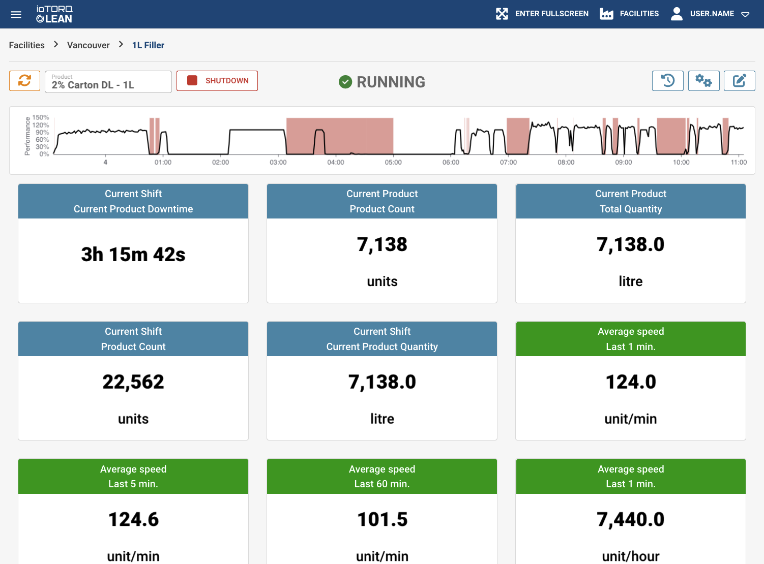The width and height of the screenshot is (764, 564).
Task: Click the fullscreen arrows icon
Action: tap(502, 14)
